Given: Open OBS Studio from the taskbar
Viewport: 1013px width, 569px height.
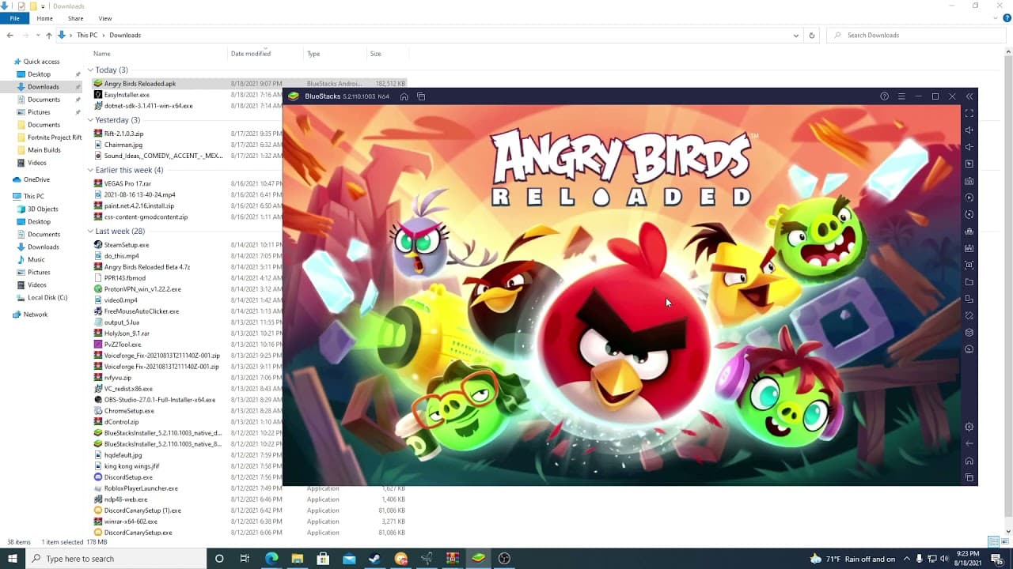Looking at the screenshot, I should (504, 559).
